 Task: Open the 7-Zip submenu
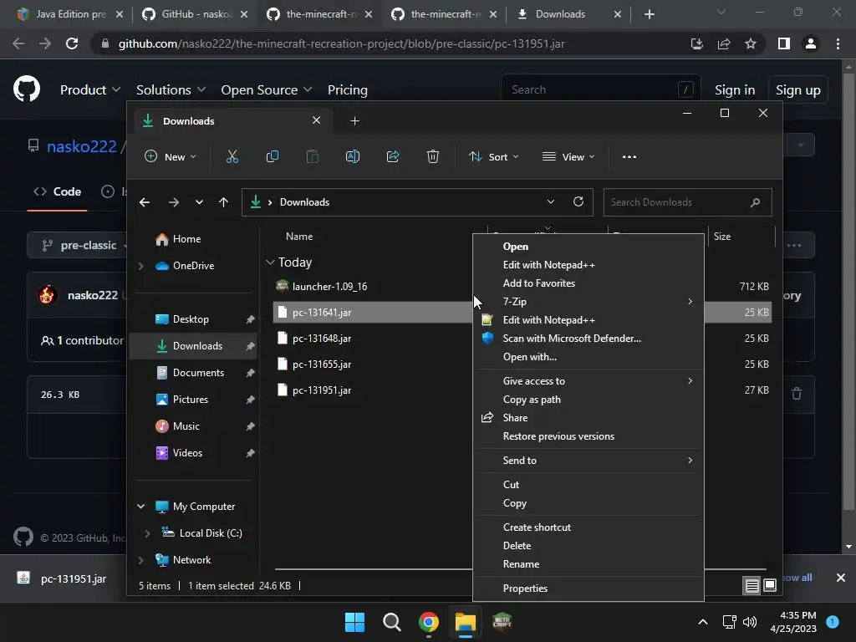588,301
